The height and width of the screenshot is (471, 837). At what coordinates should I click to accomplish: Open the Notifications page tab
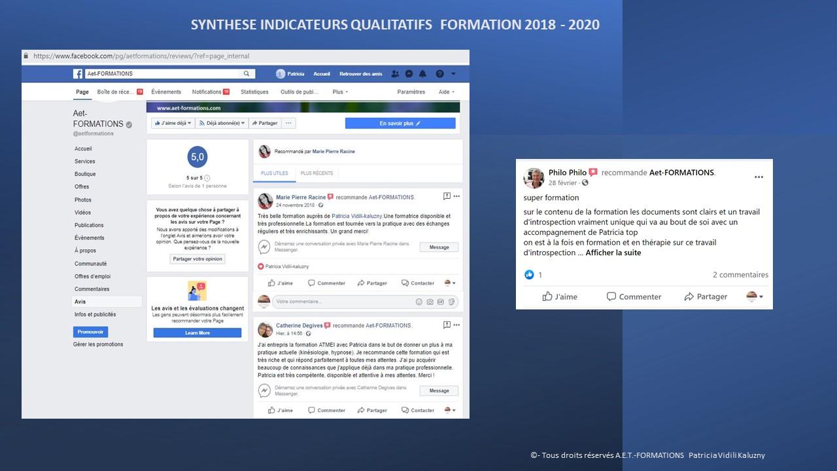pos(211,92)
